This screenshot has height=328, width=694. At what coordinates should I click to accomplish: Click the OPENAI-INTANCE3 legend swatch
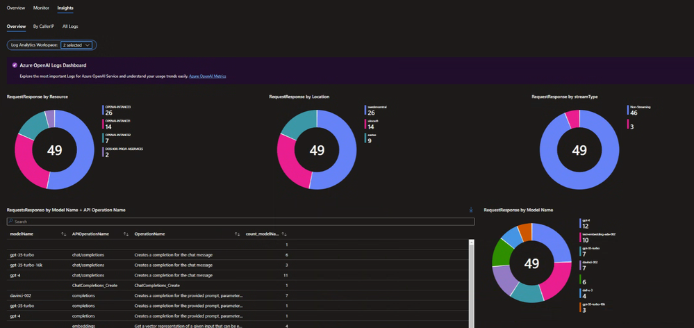(103, 110)
